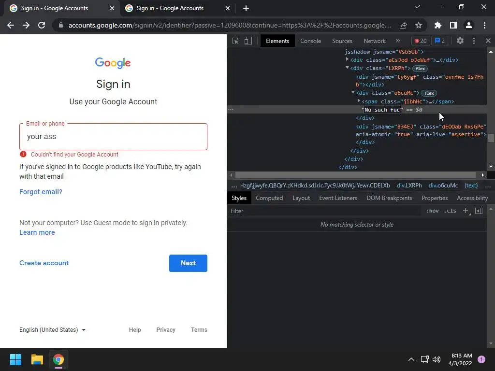The width and height of the screenshot is (495, 371).
Task: Click the browser forward arrow
Action: point(26,25)
